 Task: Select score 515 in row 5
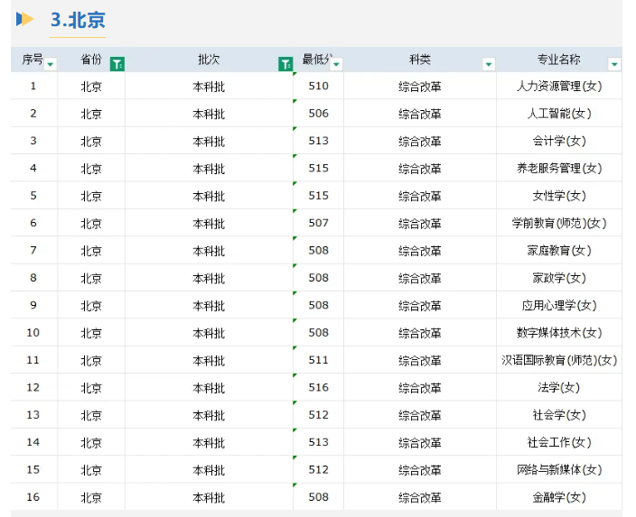click(x=318, y=196)
